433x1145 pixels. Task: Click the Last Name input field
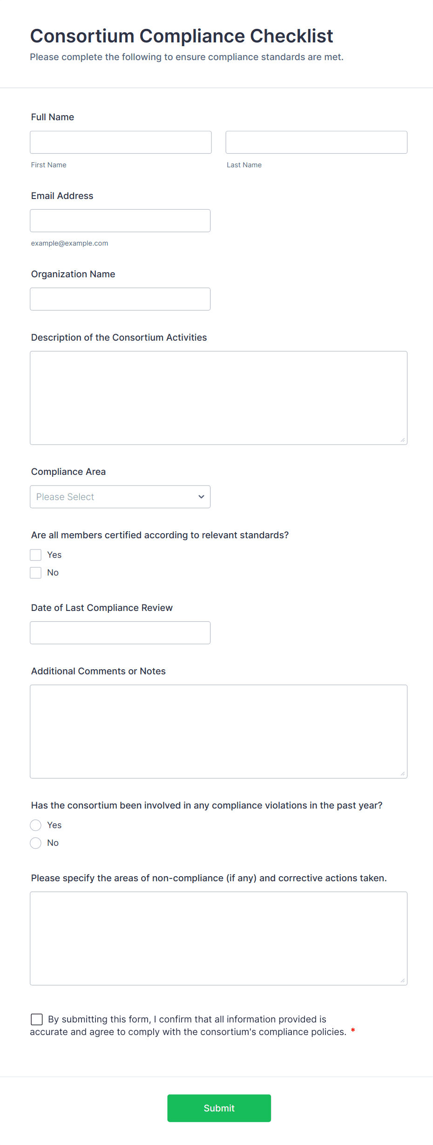tap(316, 142)
